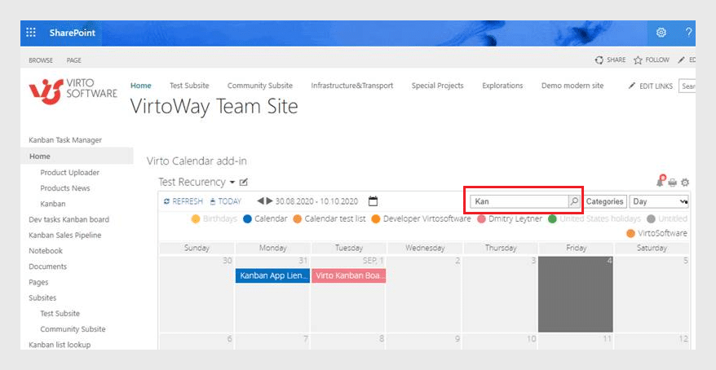Toggle the blue Calendar legend dot

click(x=247, y=219)
